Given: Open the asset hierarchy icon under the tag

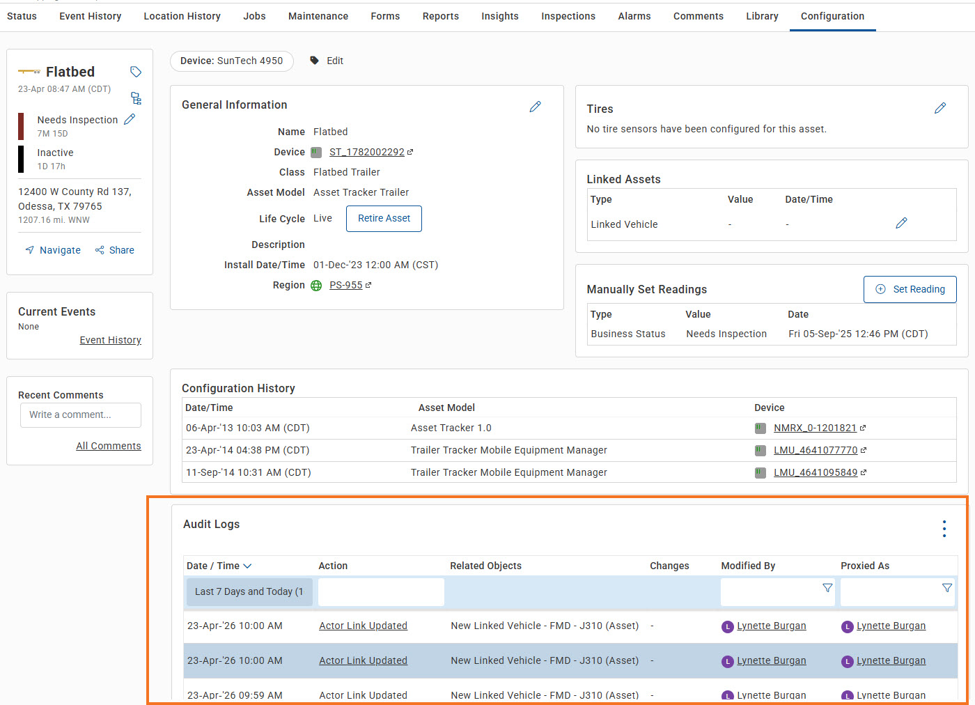Looking at the screenshot, I should (x=136, y=98).
